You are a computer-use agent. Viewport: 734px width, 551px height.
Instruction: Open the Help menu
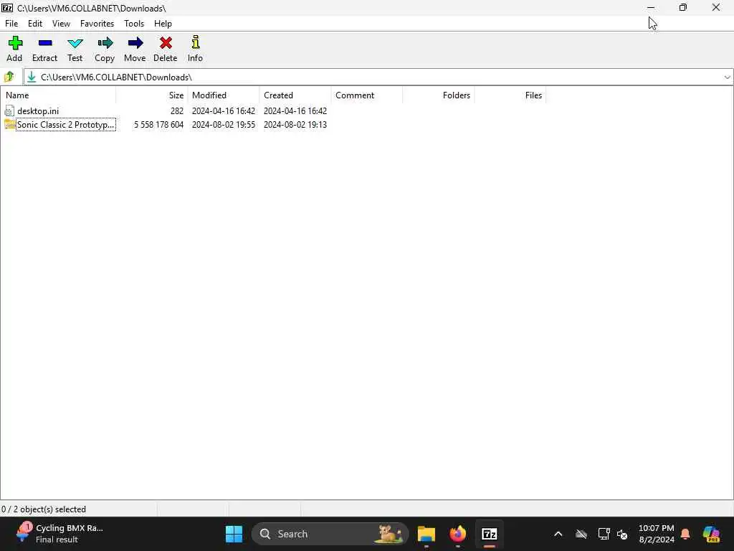click(x=163, y=24)
